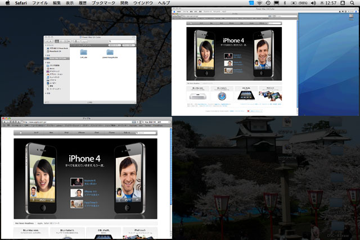Open the ファイル menu

coord(40,3)
